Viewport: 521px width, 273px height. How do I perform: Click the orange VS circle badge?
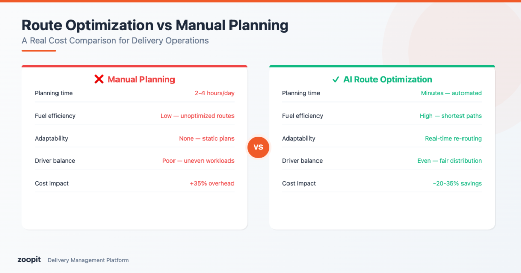click(x=258, y=147)
